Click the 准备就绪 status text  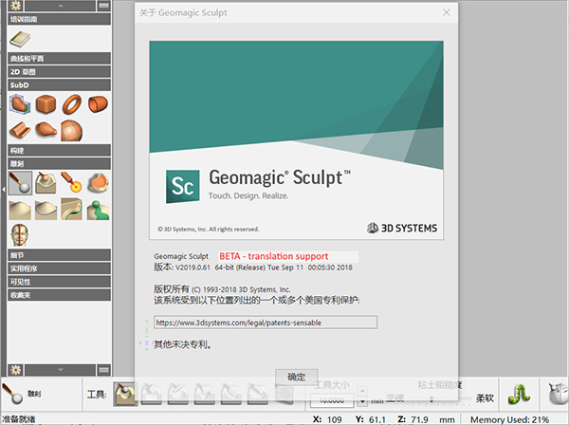pos(18,419)
